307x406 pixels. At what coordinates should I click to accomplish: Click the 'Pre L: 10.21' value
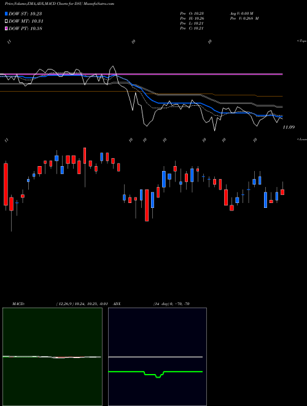tap(192, 23)
